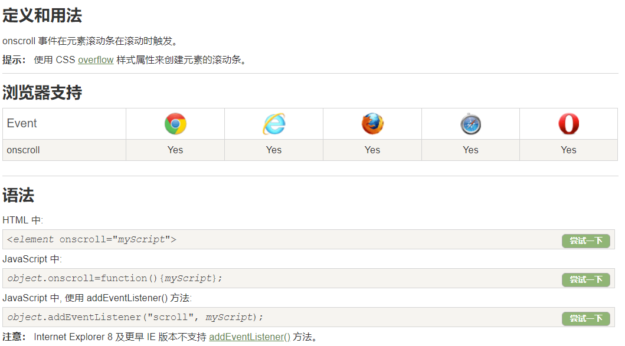This screenshot has height=346, width=625.
Task: Click the object.onscroll=function code line
Action: tap(115, 278)
